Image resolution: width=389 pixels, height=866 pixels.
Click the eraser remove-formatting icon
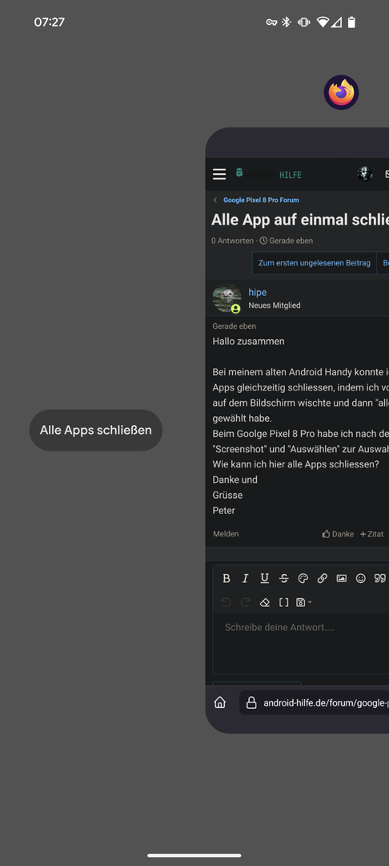click(264, 602)
